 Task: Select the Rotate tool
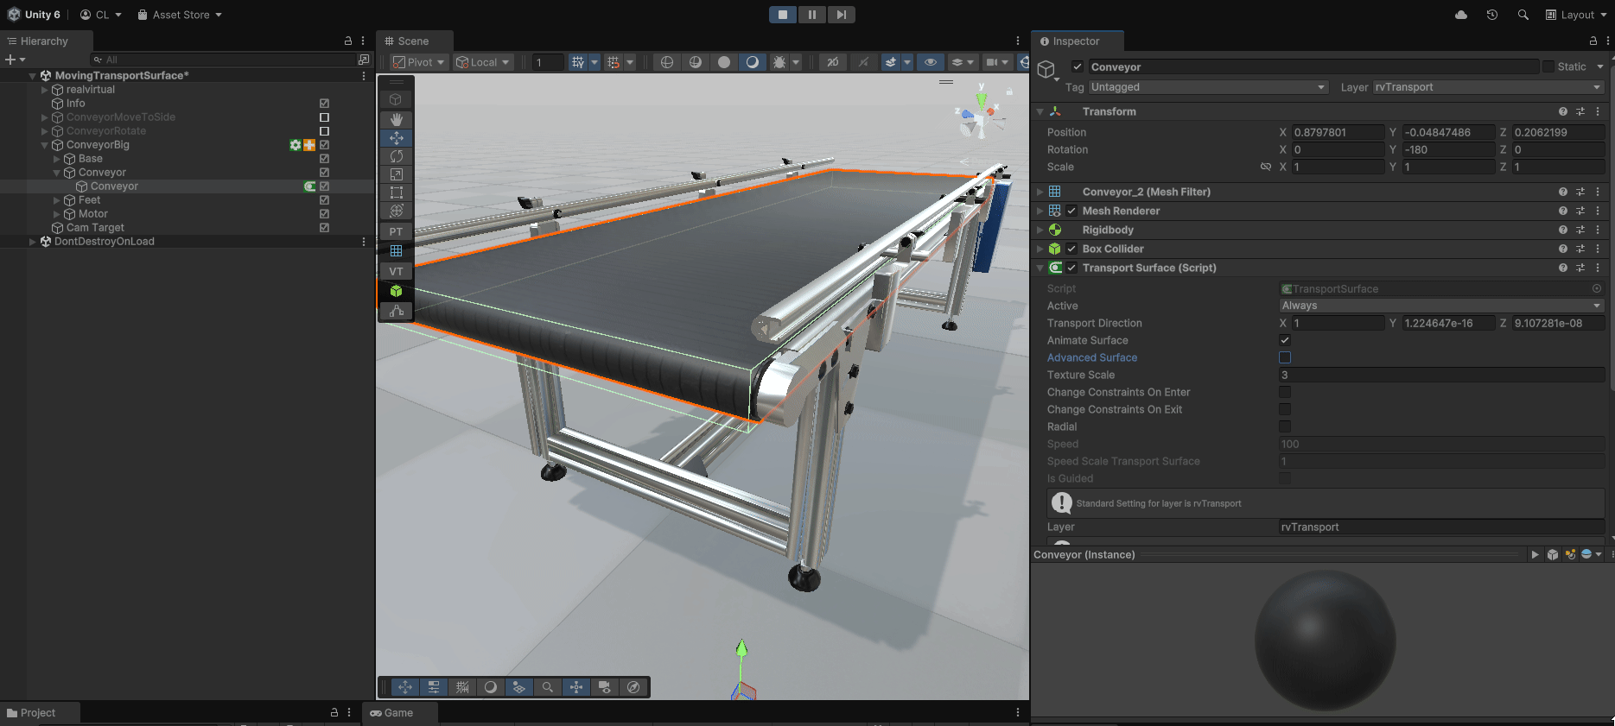(x=396, y=156)
